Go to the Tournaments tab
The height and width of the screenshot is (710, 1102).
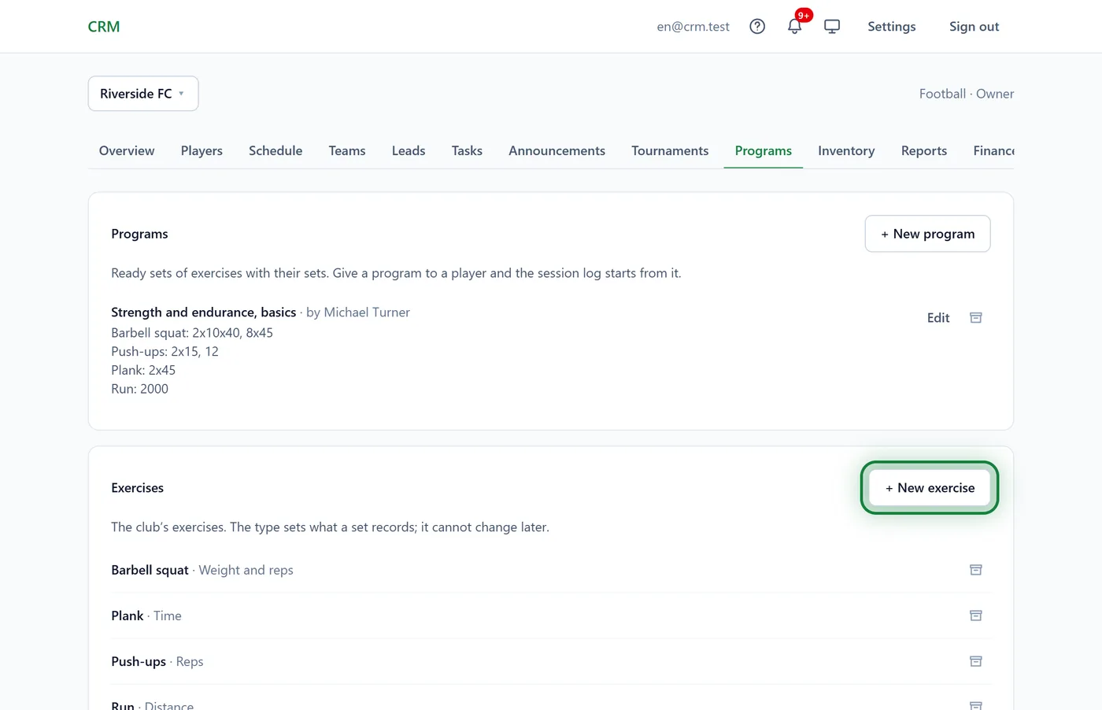670,150
